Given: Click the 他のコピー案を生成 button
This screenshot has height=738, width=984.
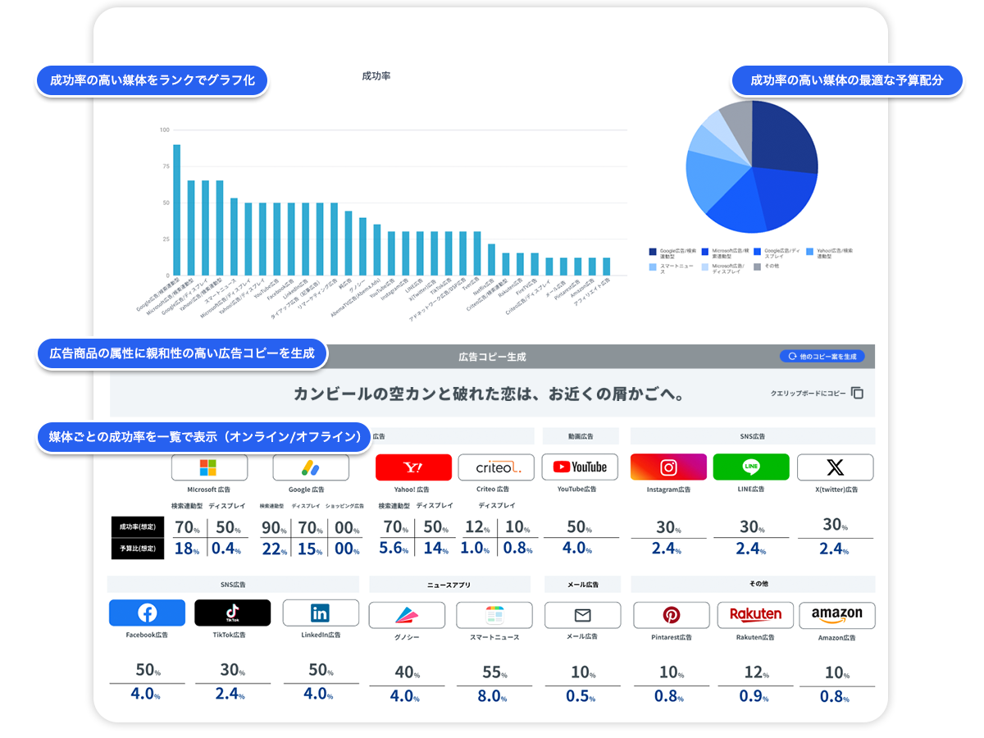Looking at the screenshot, I should point(822,357).
